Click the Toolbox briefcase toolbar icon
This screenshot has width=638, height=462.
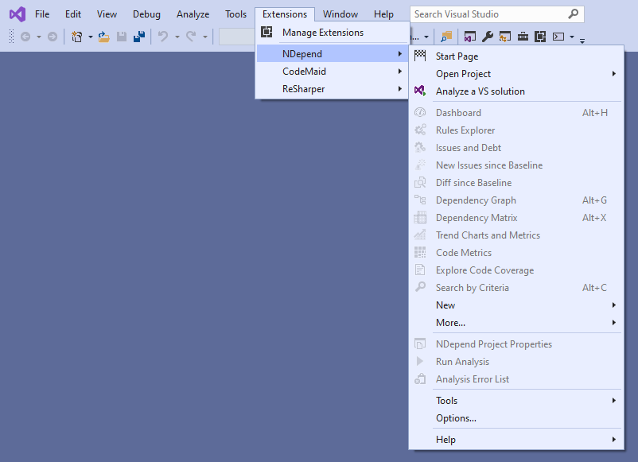(523, 37)
